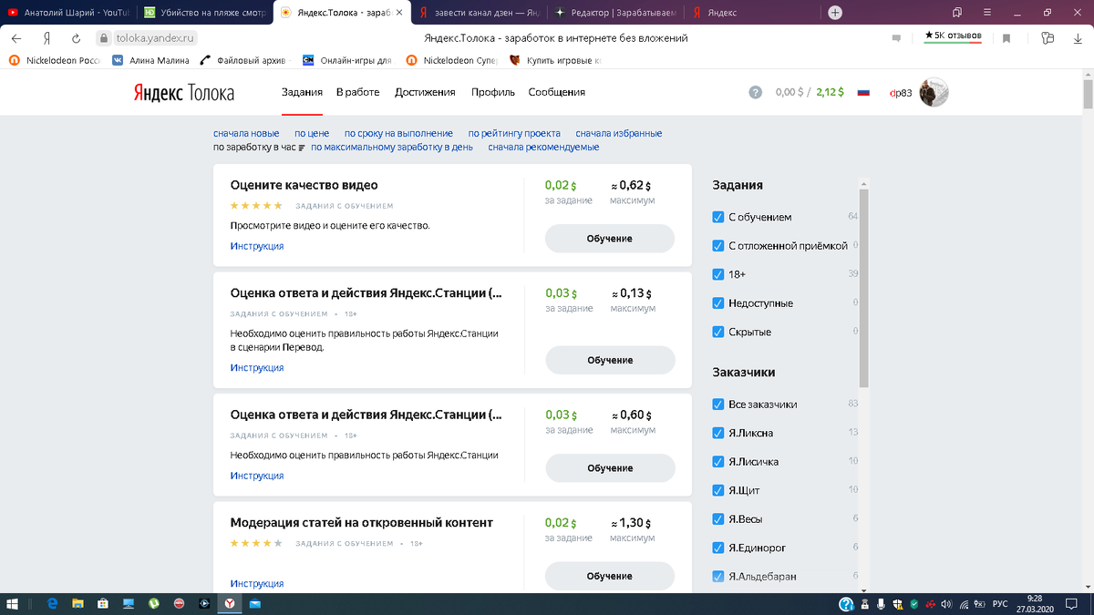This screenshot has width=1094, height=615.
Task: Click the РУС keyboard language indicator
Action: coord(999,603)
